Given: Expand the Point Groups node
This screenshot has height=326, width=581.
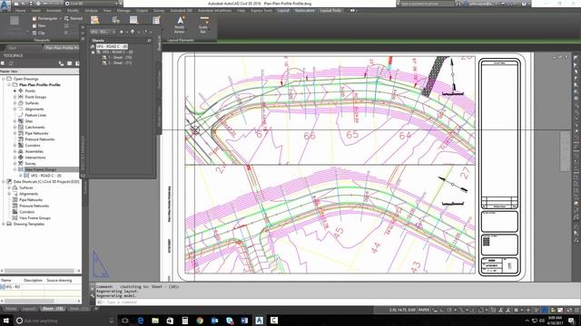Looking at the screenshot, I should coord(15,97).
